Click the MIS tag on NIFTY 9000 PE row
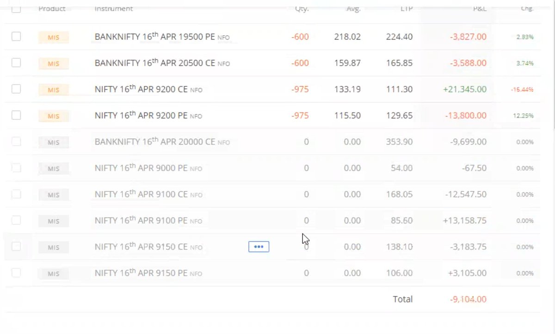555x334 pixels. click(x=54, y=169)
